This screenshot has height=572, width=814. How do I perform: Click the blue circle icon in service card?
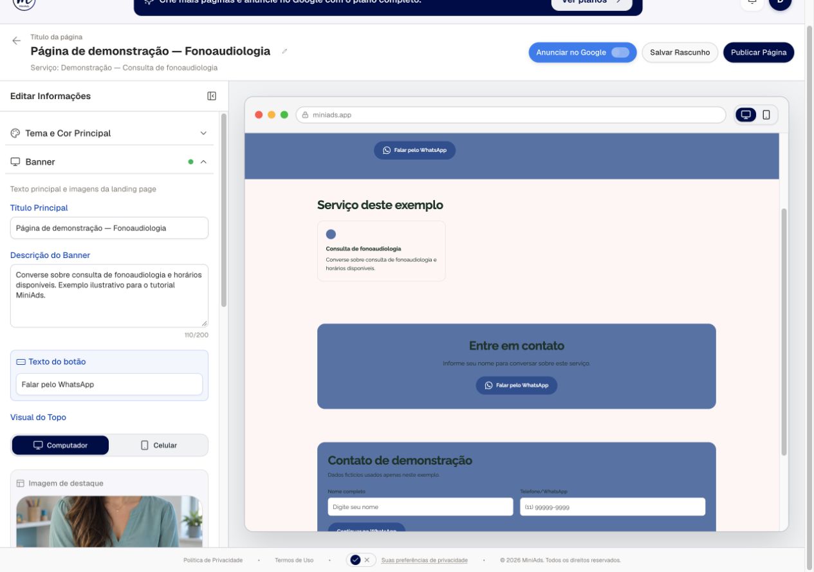[331, 234]
